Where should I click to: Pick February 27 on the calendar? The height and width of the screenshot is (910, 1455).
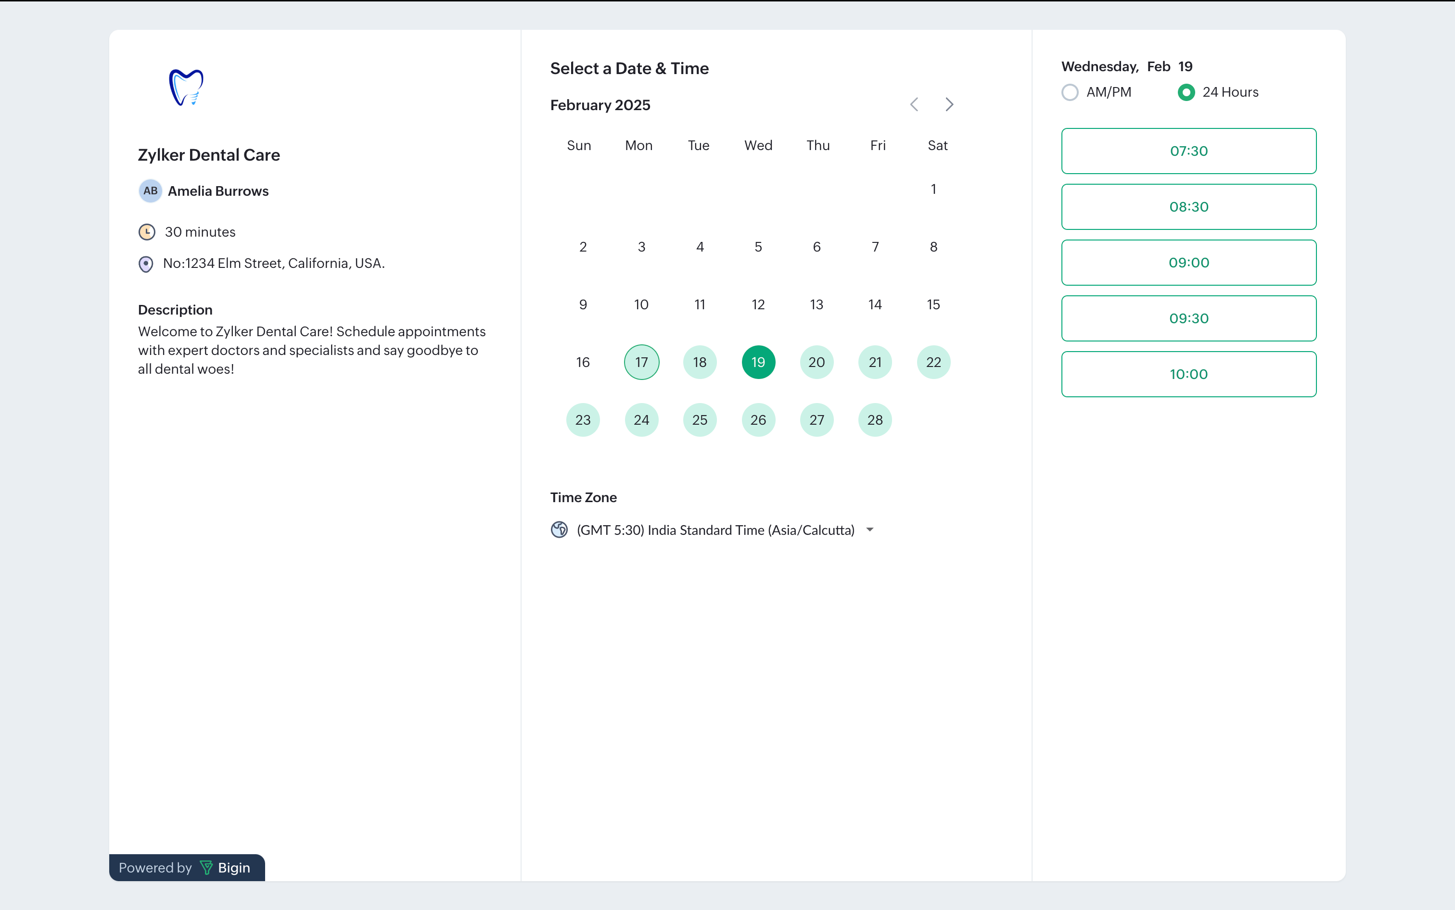coord(817,419)
